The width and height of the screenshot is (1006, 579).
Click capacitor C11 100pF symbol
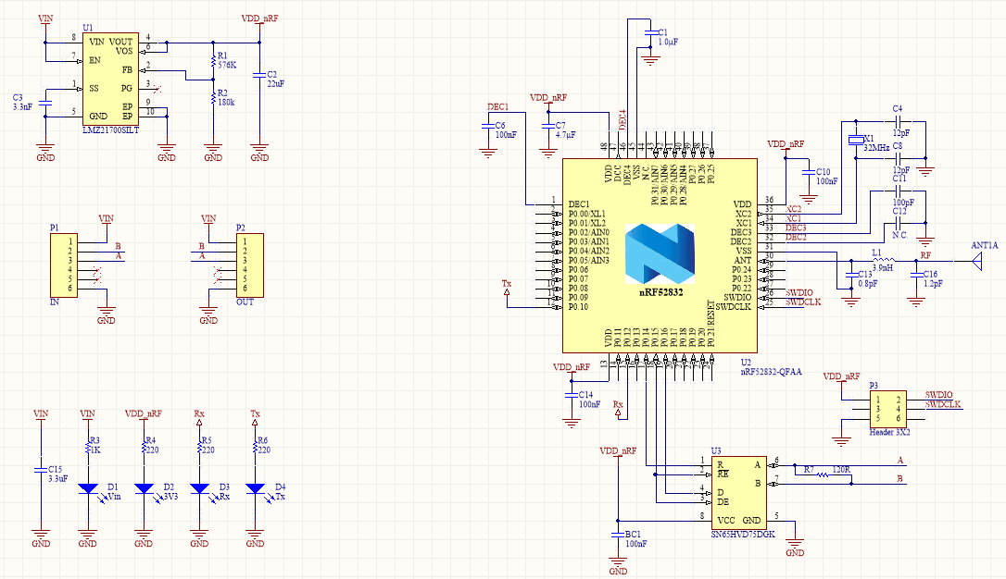click(899, 191)
